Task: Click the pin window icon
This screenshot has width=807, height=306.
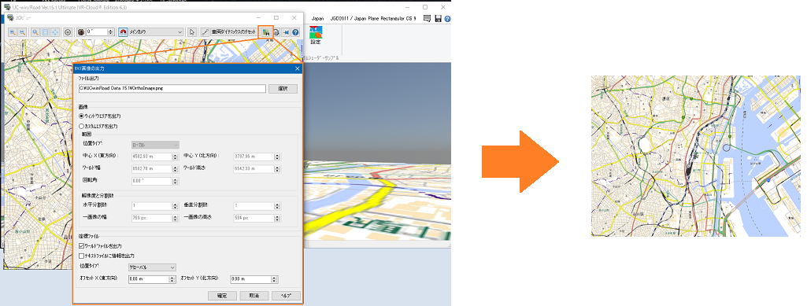Action: coord(286,32)
